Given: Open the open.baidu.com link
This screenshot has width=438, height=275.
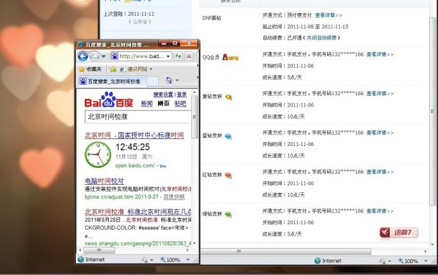Looking at the screenshot, I should 135,165.
